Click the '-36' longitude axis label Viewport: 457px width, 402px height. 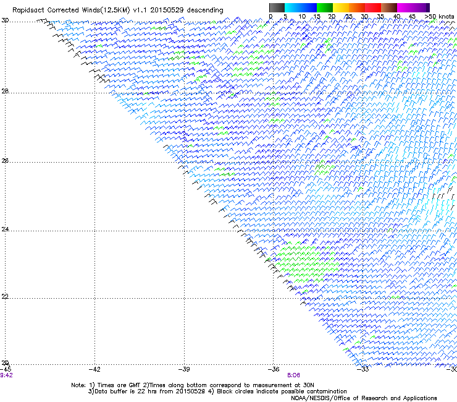point(274,369)
